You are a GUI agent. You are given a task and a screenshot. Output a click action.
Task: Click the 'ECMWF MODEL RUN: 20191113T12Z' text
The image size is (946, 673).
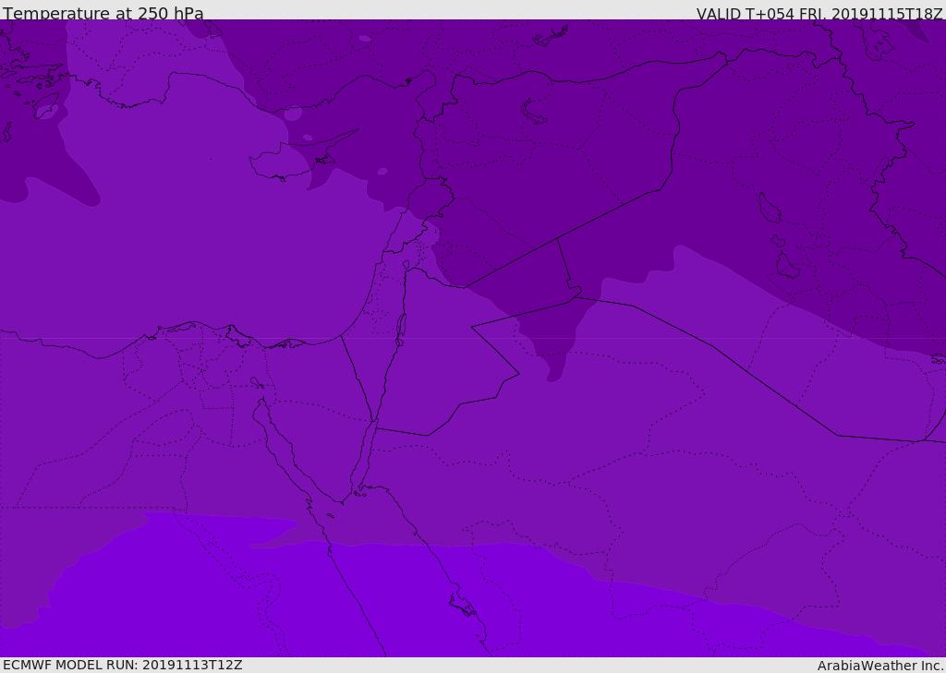point(123,665)
